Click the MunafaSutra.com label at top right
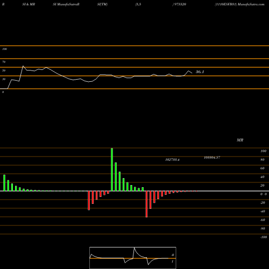269x269 pixels. 251,4
